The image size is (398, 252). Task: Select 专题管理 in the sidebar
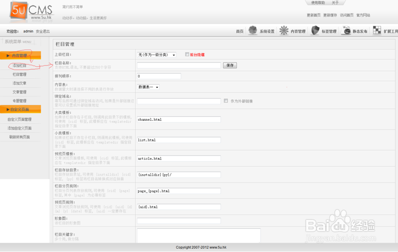(x=20, y=101)
